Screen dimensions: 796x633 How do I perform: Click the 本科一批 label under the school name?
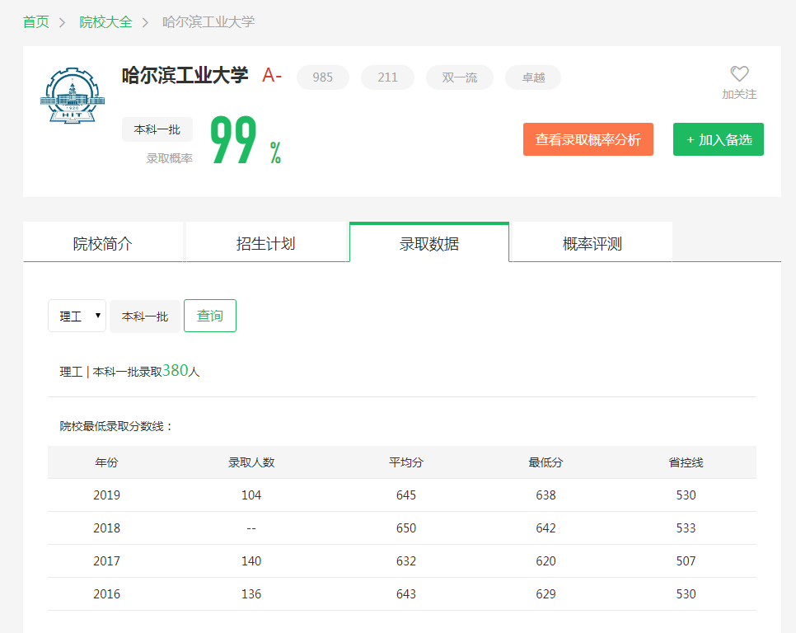157,129
